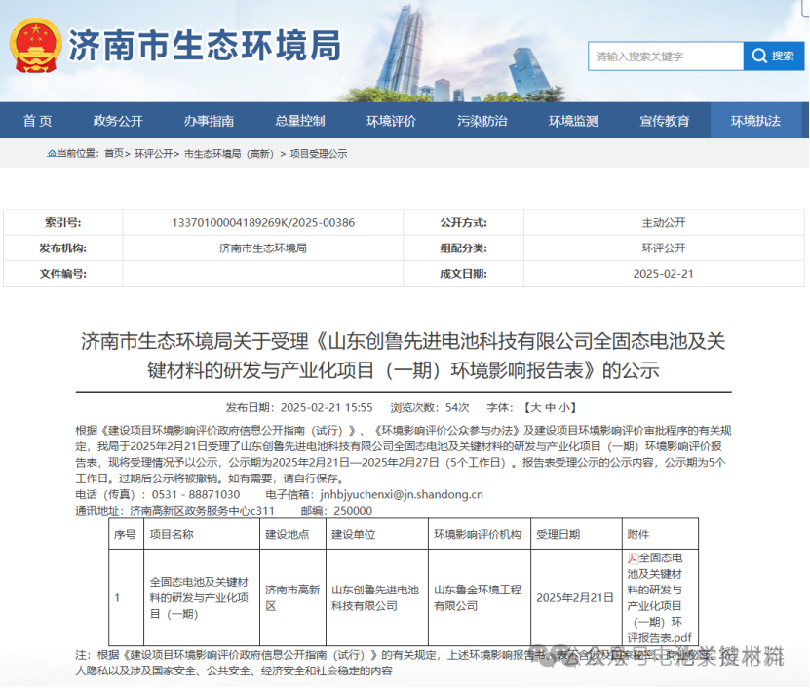The width and height of the screenshot is (810, 688).
Task: Click the 浏览次数 54次 view count
Action: (430, 407)
